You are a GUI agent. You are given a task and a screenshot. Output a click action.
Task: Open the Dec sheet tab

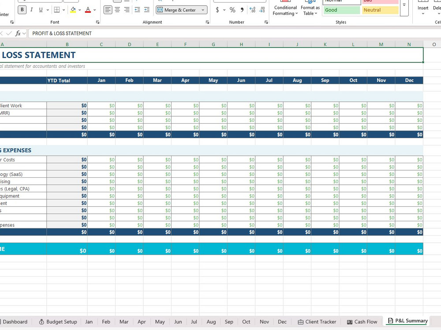point(282,322)
